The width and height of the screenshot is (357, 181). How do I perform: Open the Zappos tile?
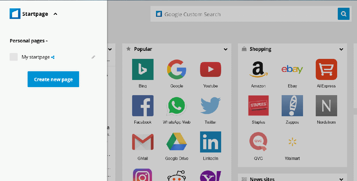pos(292,106)
